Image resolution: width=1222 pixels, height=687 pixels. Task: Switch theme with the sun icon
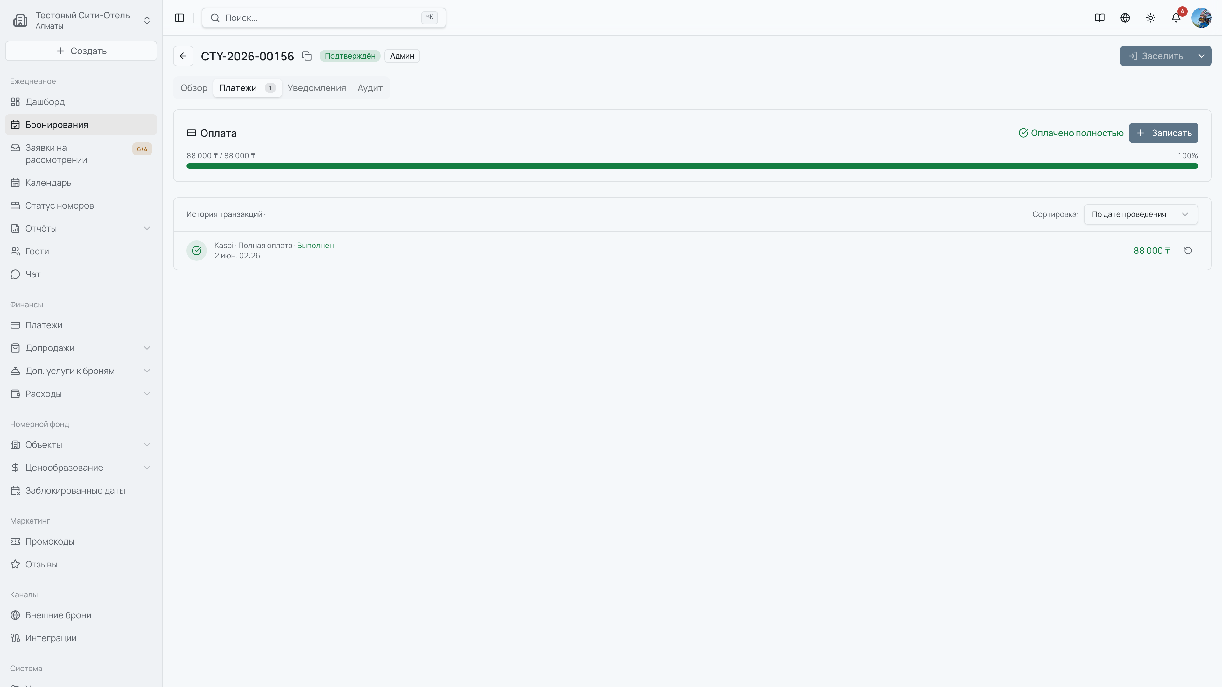tap(1150, 17)
